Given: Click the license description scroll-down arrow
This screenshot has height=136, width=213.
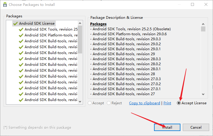Looking at the screenshot, I should point(203,94).
